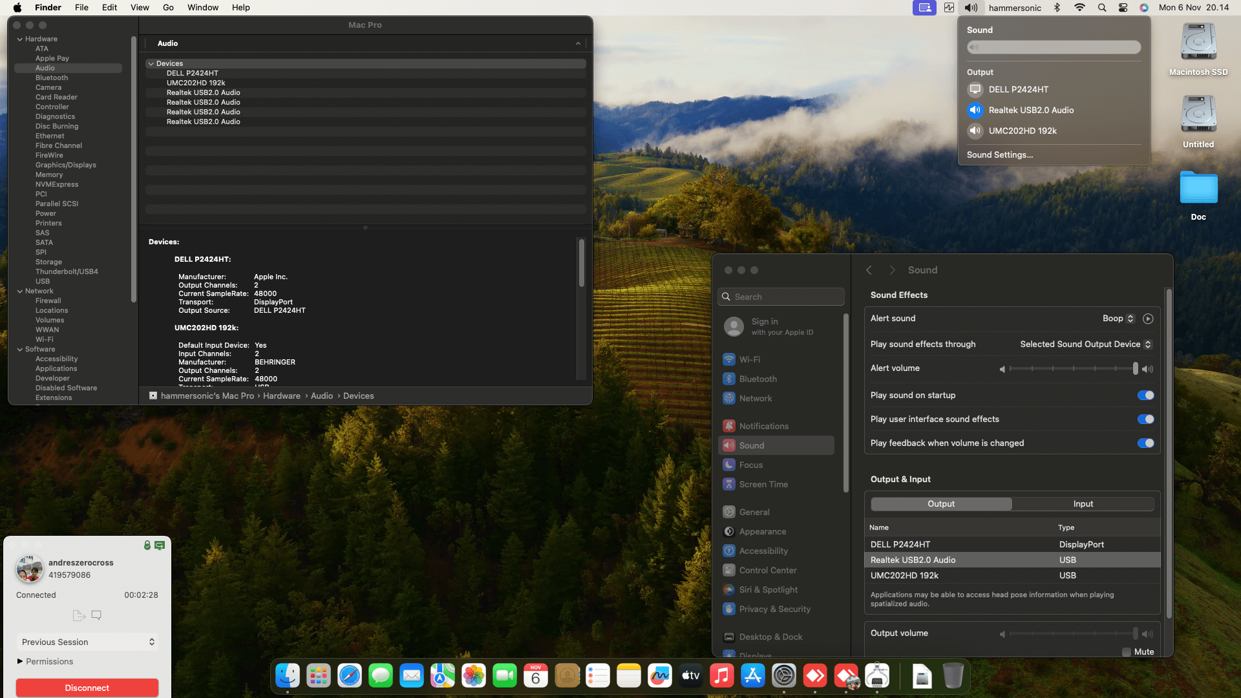Check the Mute checkbox for output volume

pos(1127,652)
